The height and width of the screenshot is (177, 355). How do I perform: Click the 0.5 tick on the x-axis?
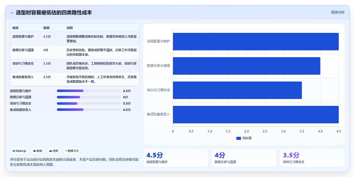191,131
